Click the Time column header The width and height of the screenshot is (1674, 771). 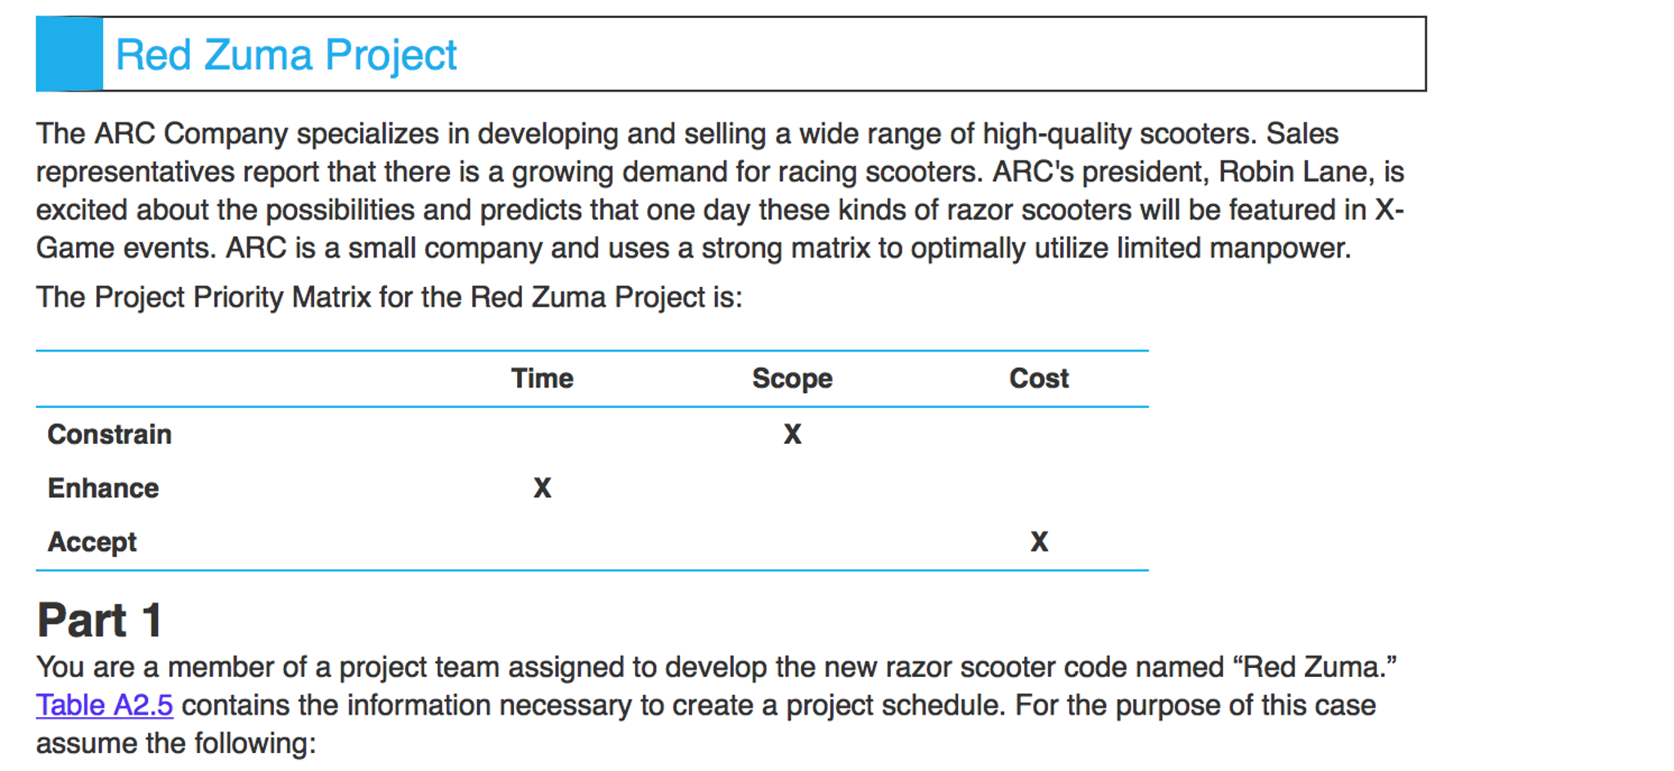pyautogui.click(x=542, y=379)
